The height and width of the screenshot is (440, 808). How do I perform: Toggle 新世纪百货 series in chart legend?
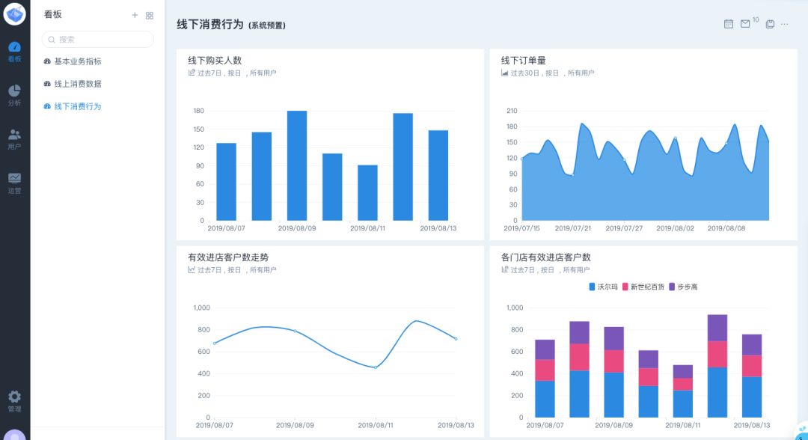(643, 287)
